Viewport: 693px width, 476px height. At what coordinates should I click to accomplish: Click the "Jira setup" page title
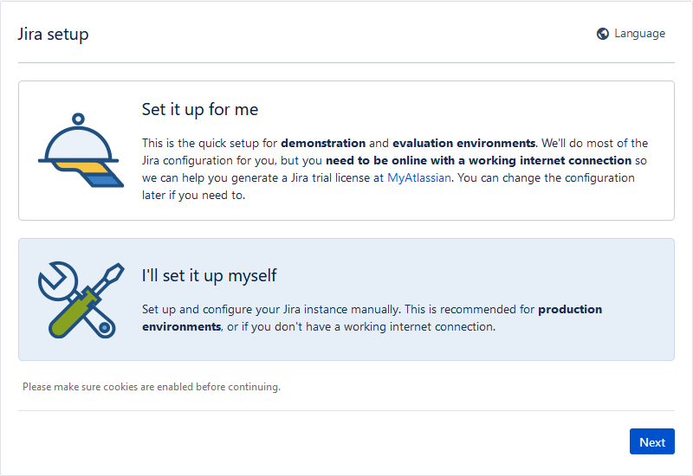click(x=53, y=35)
